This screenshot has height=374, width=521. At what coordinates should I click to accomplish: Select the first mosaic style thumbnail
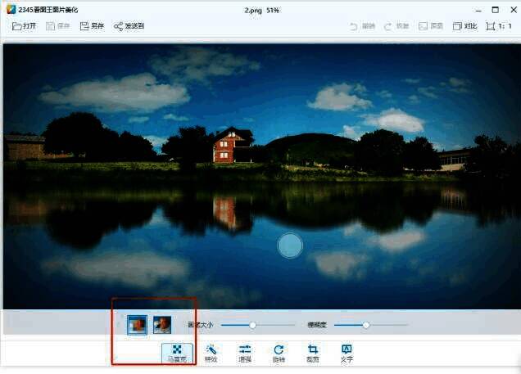[x=138, y=325]
